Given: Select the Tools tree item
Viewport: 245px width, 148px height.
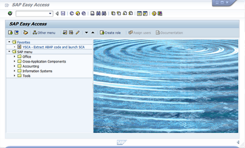Looking at the screenshot, I should (27, 76).
